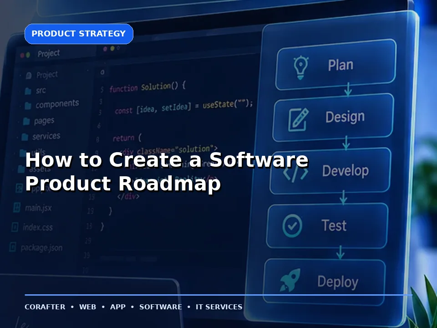Image resolution: width=437 pixels, height=328 pixels.
Task: Click the 'useState' call in the code
Action: (218, 105)
